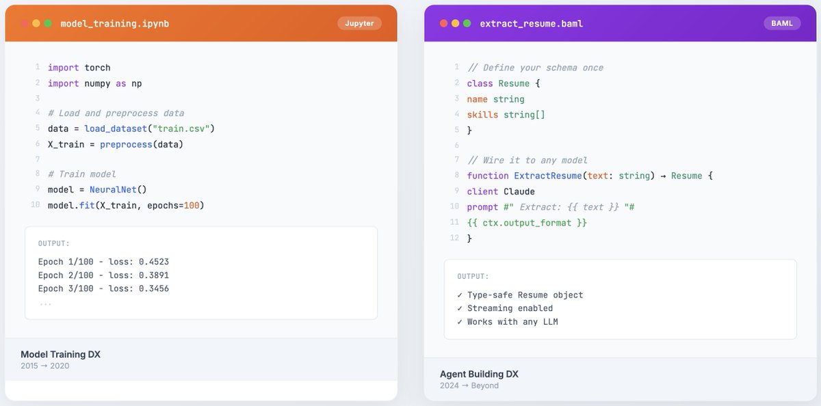
Task: Click the 'Epoch 1/100 - loss: 0.4523' output
Action: point(103,262)
